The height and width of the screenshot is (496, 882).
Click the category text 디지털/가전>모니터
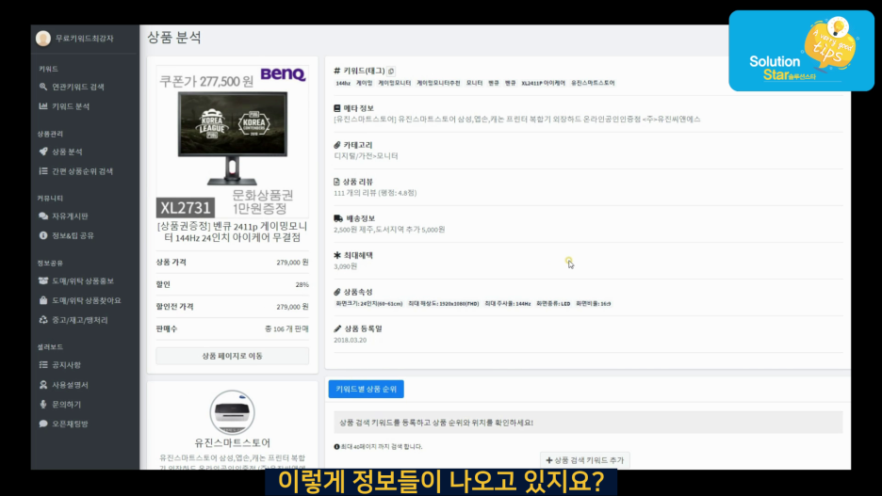click(x=367, y=156)
